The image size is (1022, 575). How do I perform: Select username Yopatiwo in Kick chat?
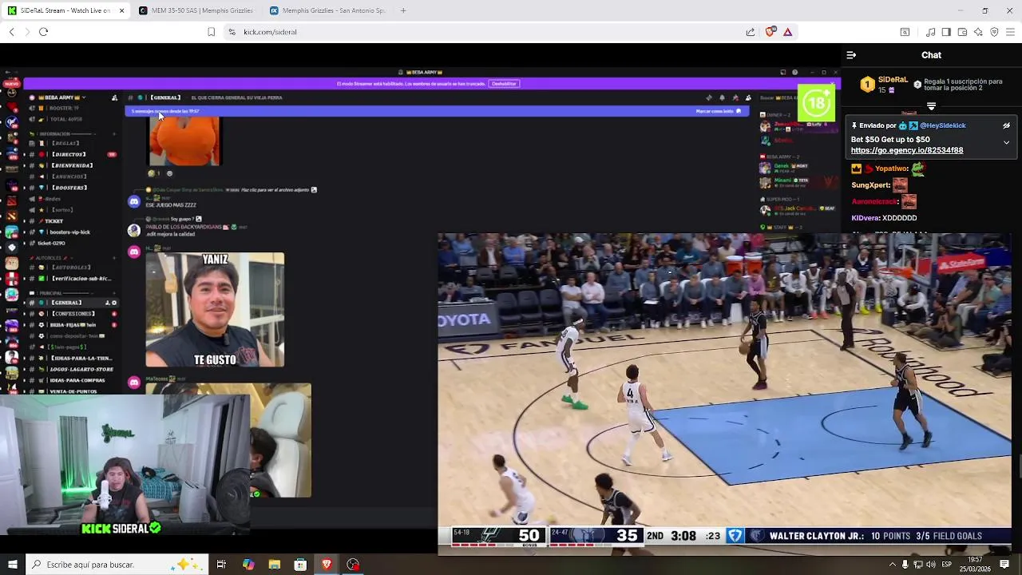click(x=892, y=169)
